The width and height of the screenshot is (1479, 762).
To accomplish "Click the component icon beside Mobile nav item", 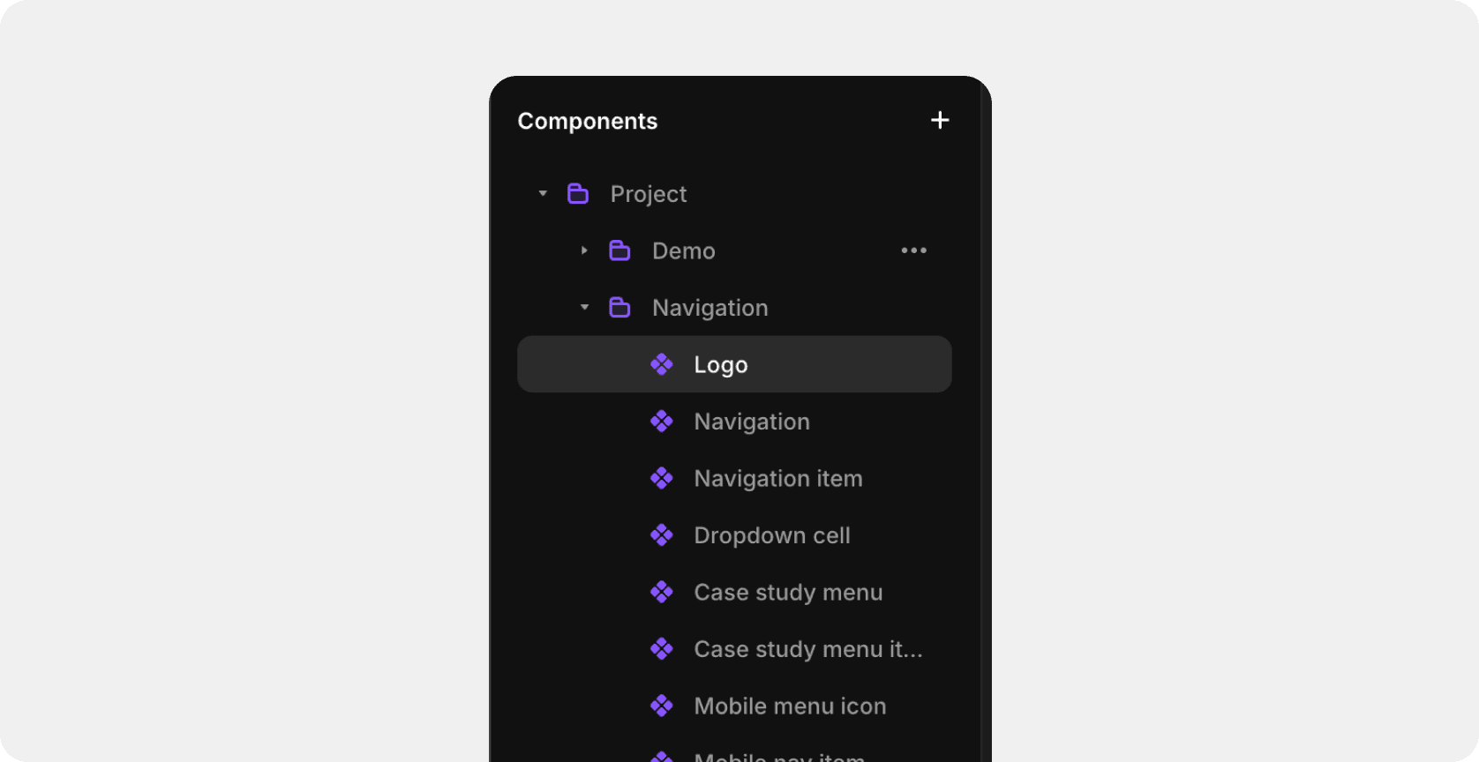I will click(x=662, y=757).
